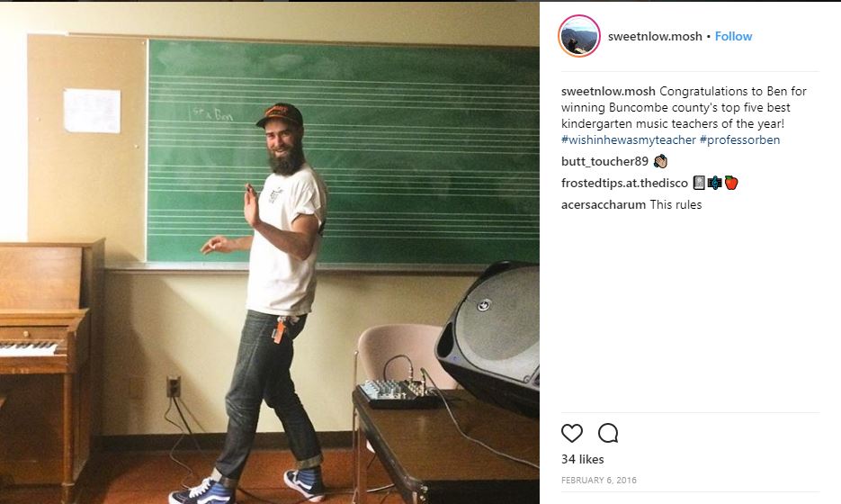Click the red apple emoji
Viewport: 841px width, 504px height.
[731, 183]
